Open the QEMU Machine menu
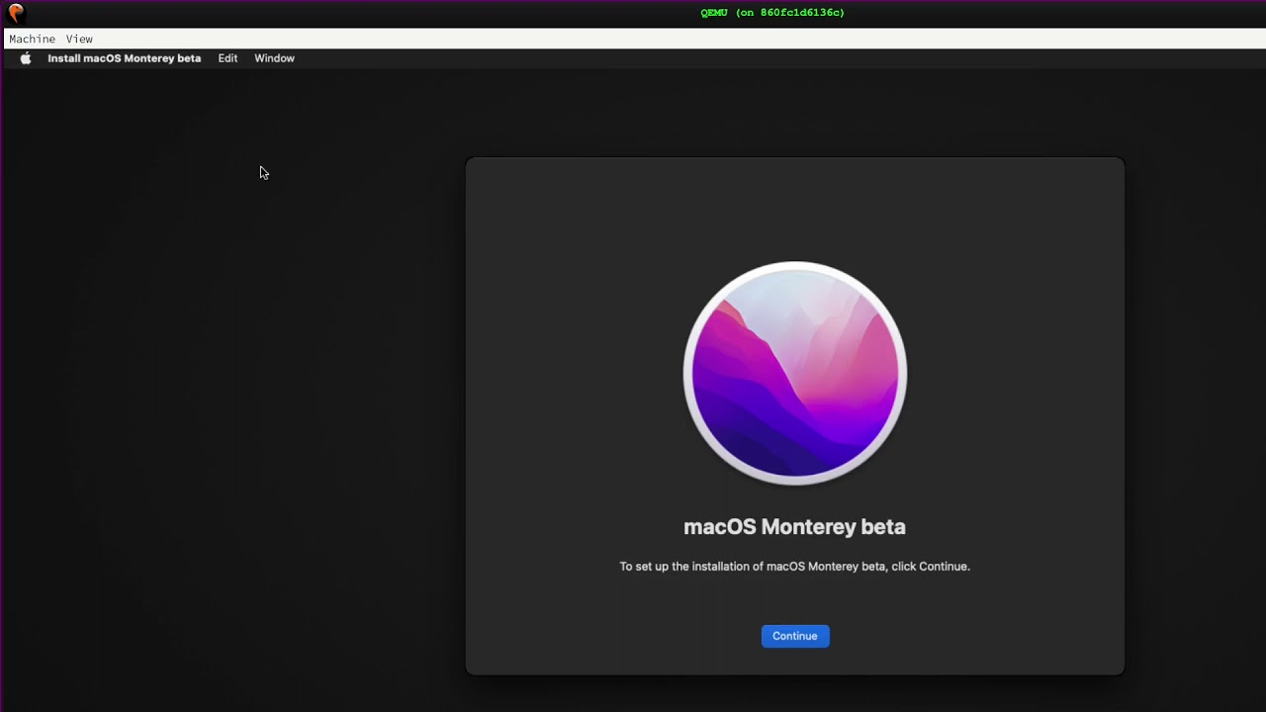Viewport: 1266px width, 712px height. pos(33,39)
